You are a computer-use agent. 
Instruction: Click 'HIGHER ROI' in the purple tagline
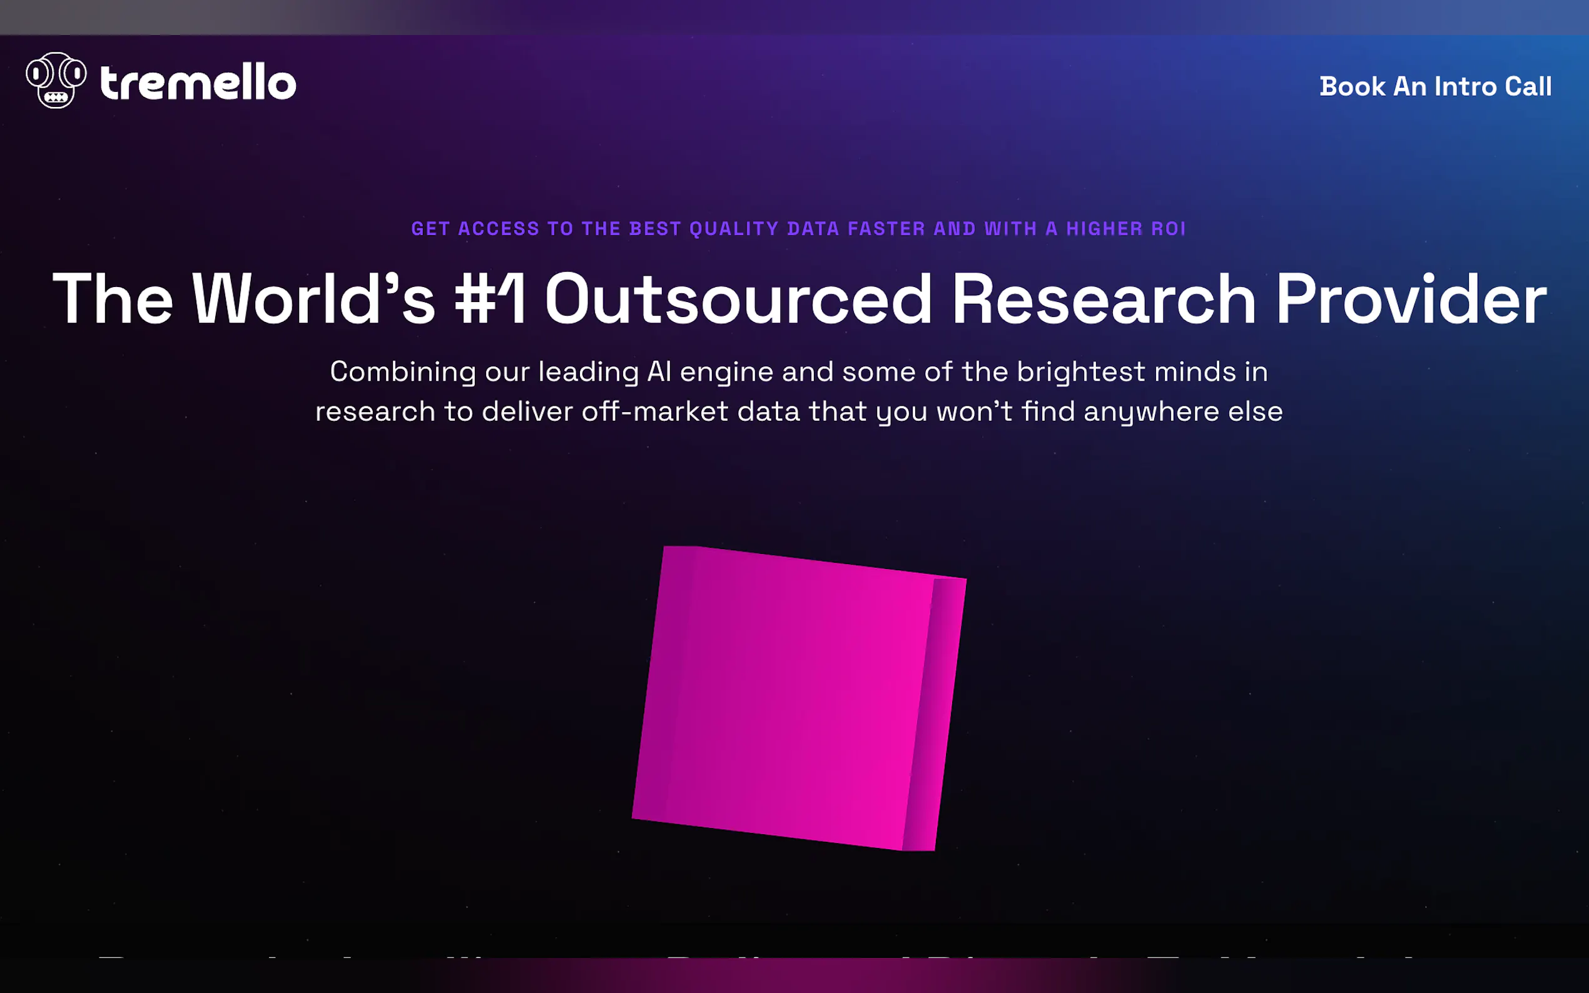point(1125,228)
